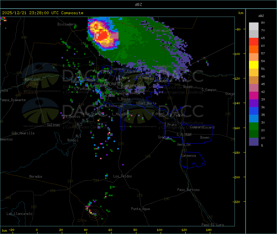Click the dBZ heading above the color legend

pos(261,16)
